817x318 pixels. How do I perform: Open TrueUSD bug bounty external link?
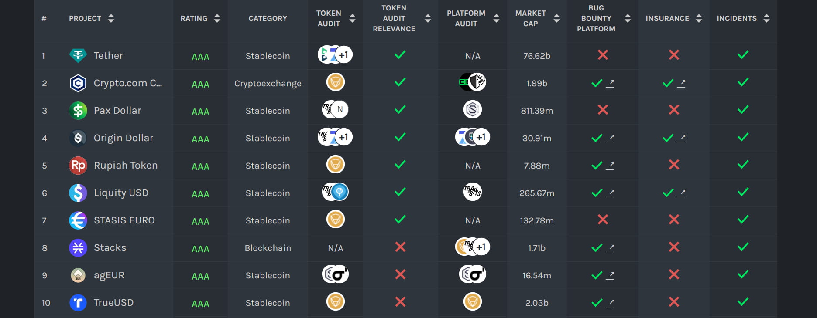(x=610, y=303)
